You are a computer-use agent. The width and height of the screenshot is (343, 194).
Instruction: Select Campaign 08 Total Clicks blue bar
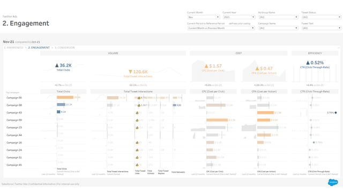tap(61, 105)
